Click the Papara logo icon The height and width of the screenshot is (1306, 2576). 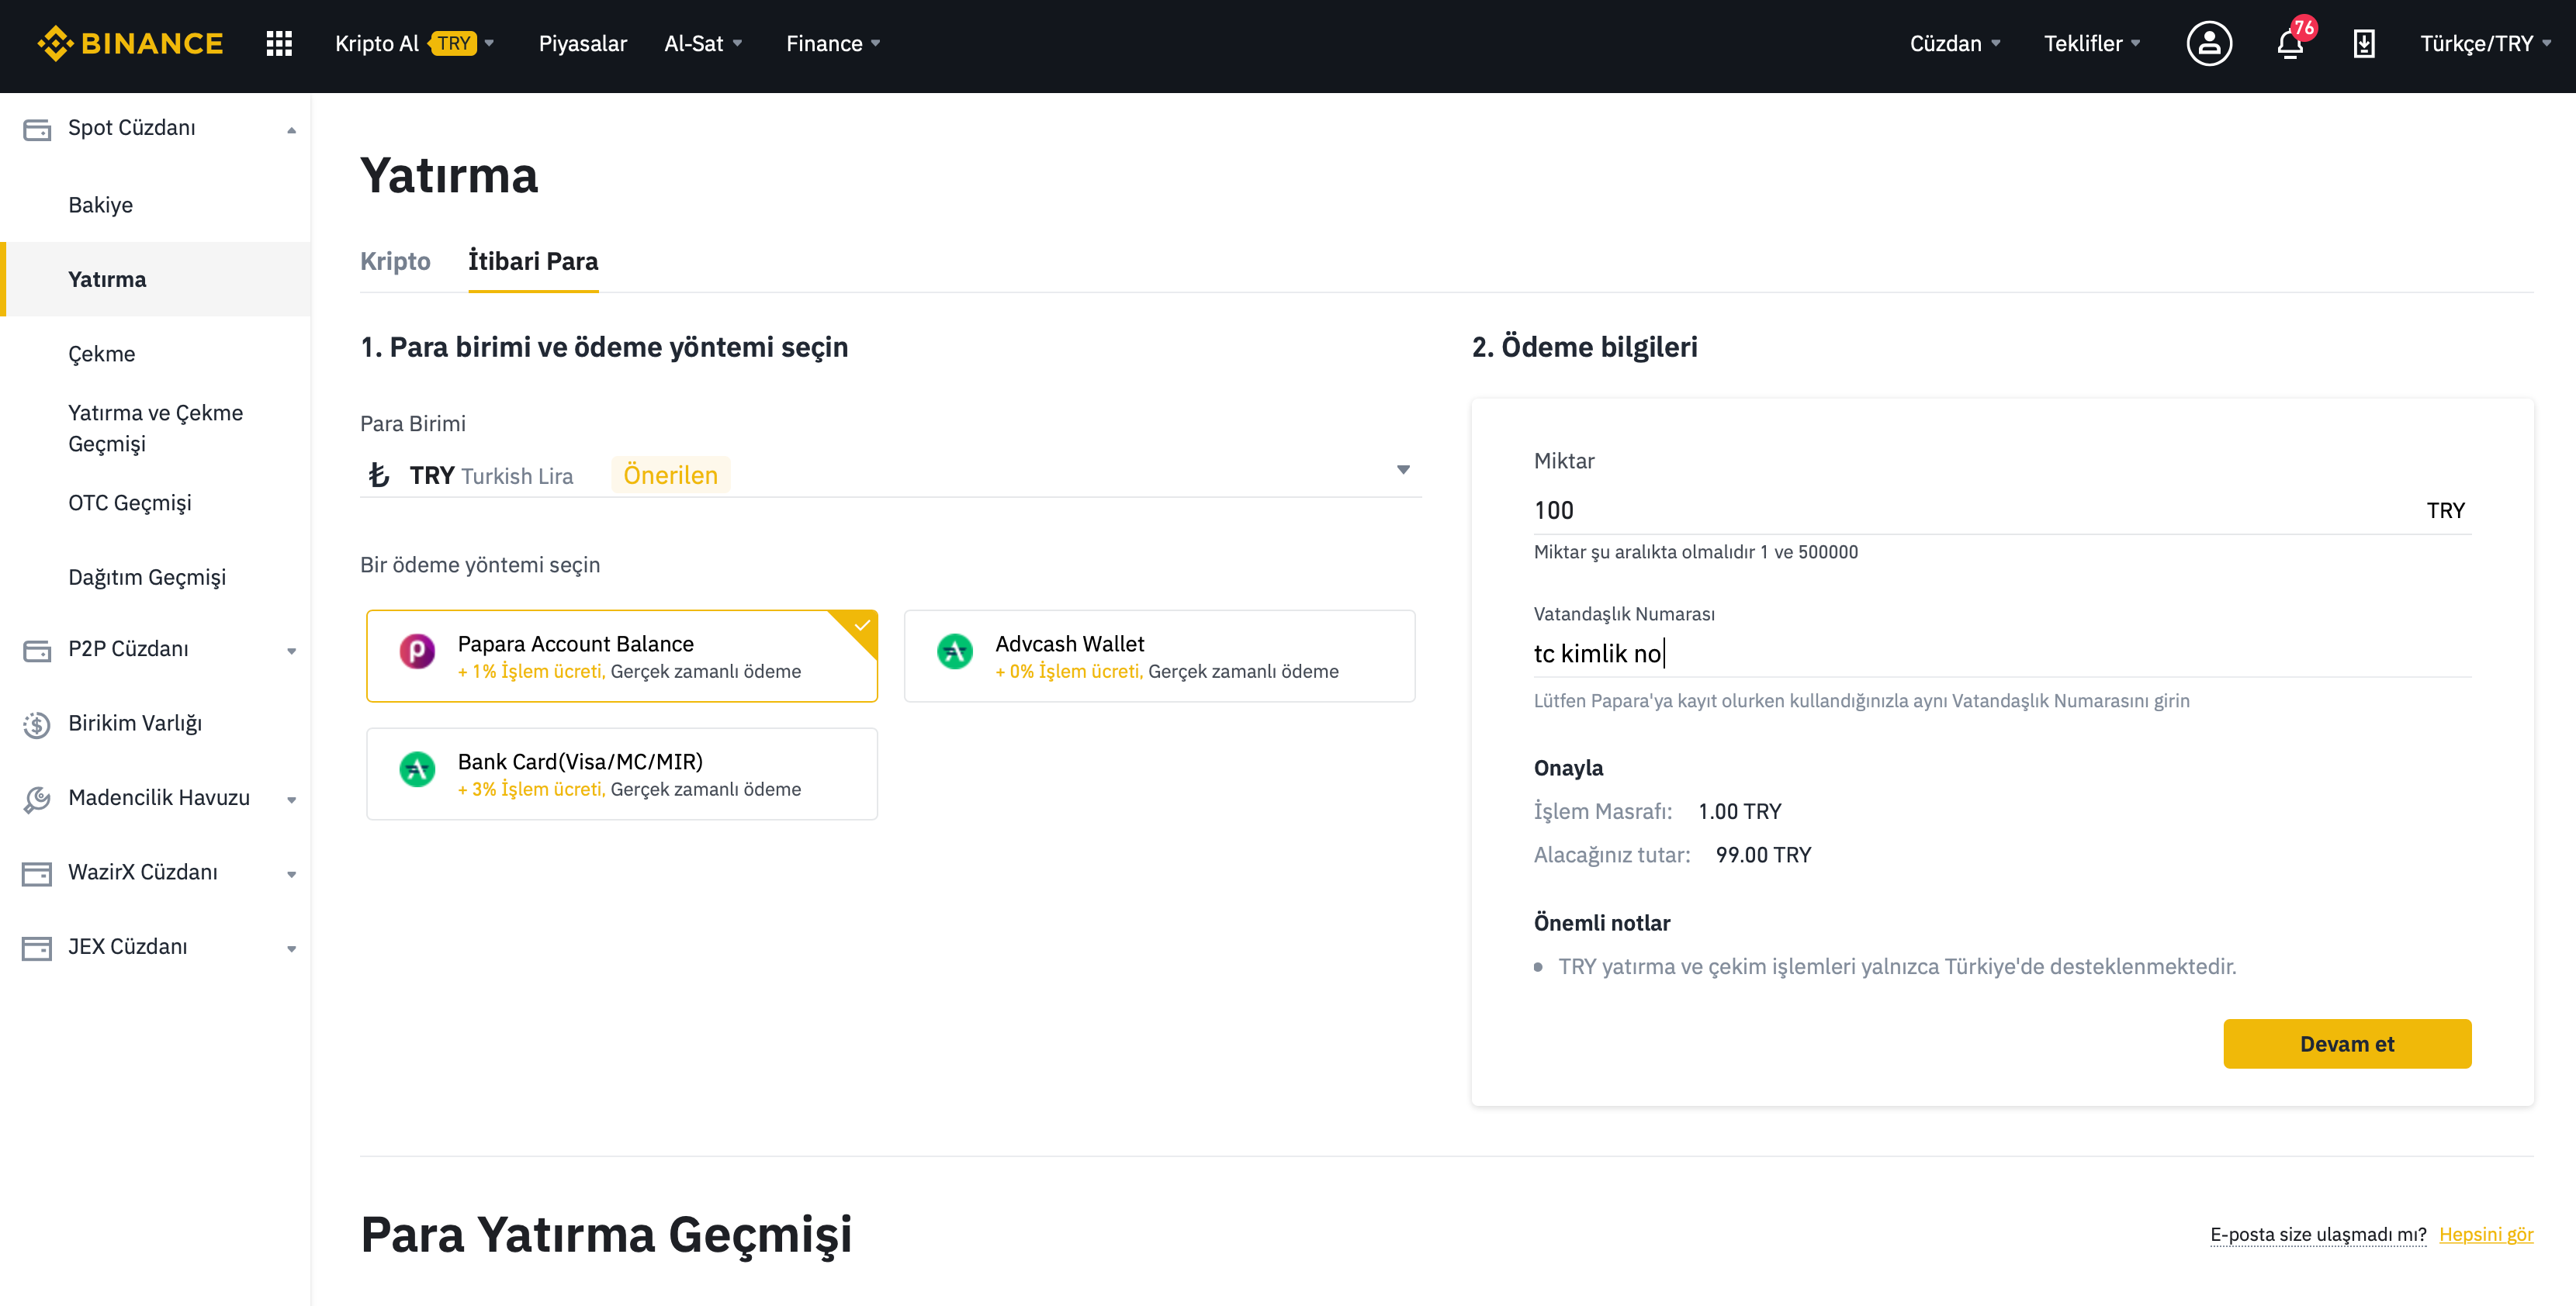point(417,651)
